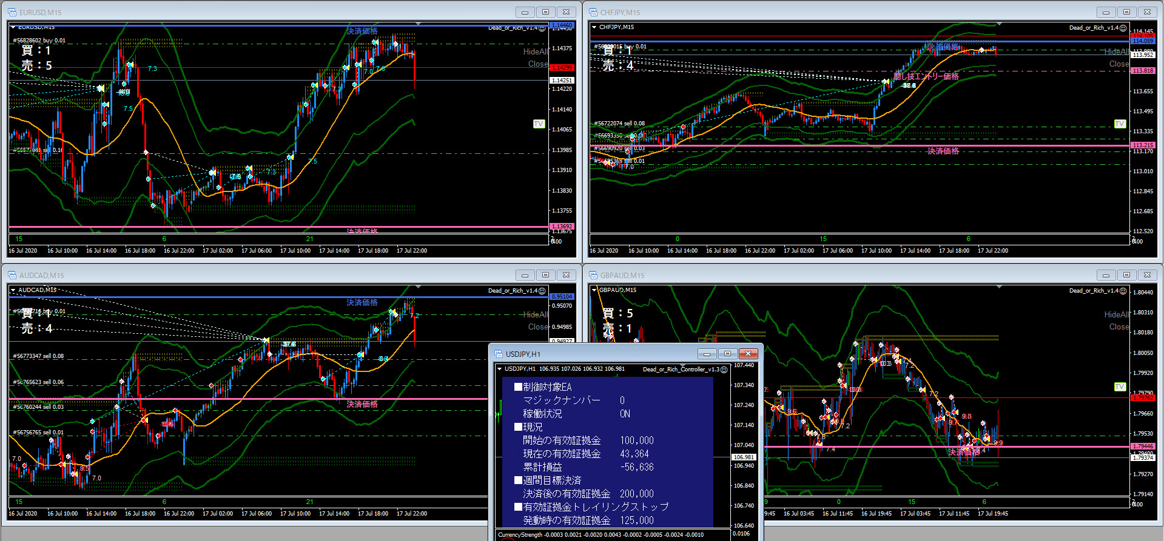The width and height of the screenshot is (1164, 541).
Task: Click sell 0.06 order #56765623 label in AUDCAD
Action: coord(38,382)
